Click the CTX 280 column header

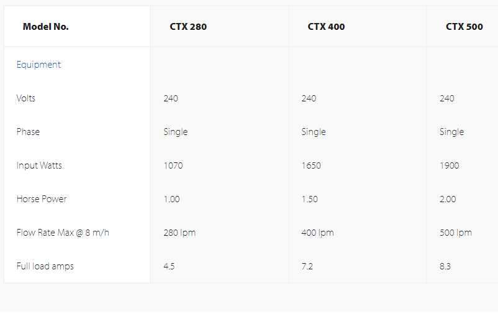[x=188, y=27]
